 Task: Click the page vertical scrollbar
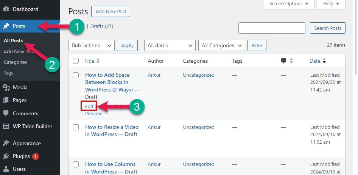point(356,37)
